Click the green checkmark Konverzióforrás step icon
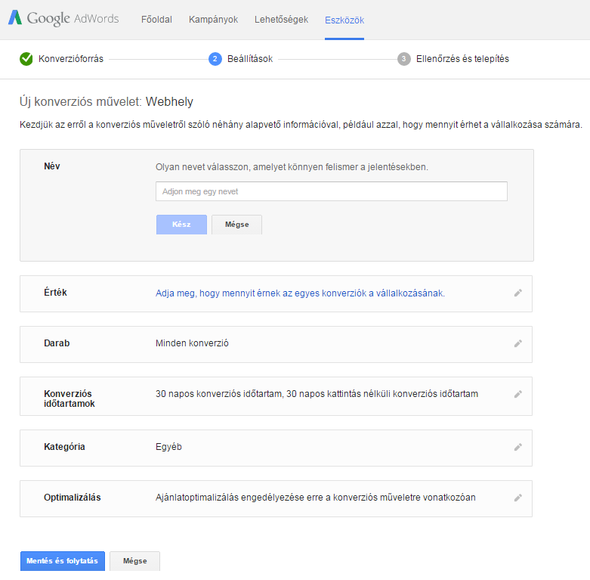The height and width of the screenshot is (580, 590). coord(26,59)
